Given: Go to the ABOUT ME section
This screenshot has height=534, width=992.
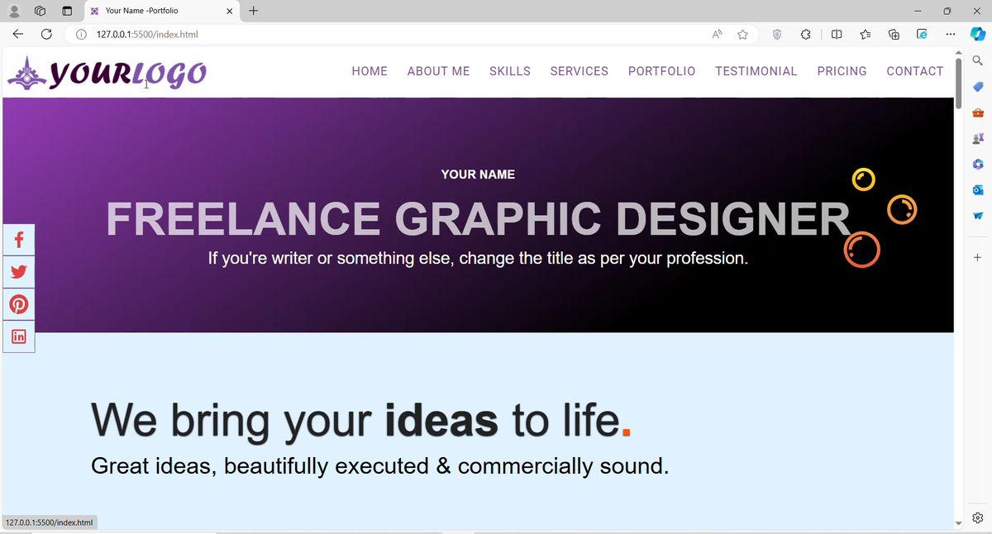Looking at the screenshot, I should click(438, 71).
